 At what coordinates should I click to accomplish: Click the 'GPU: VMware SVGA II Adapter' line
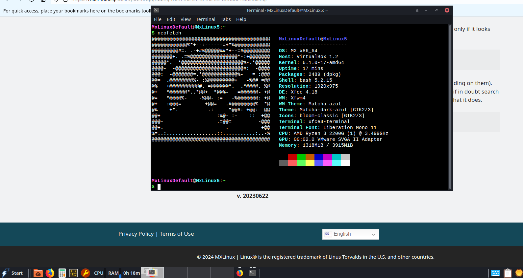point(331,139)
